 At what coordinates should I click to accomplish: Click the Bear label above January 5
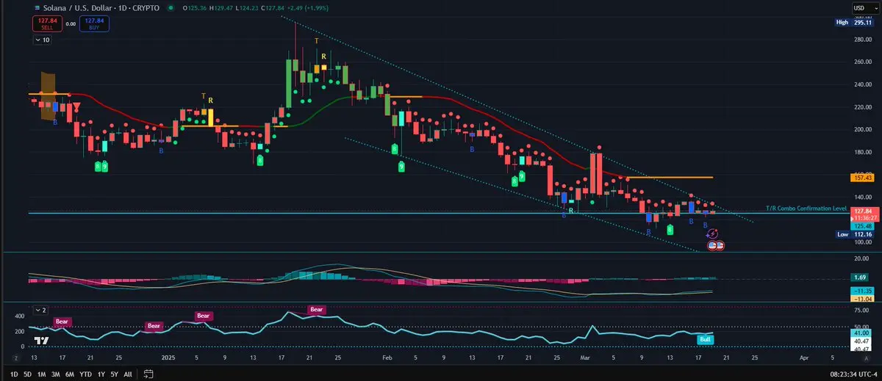click(x=203, y=316)
